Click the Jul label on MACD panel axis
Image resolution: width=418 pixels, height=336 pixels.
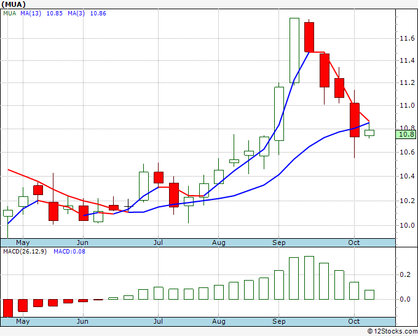[x=158, y=321]
